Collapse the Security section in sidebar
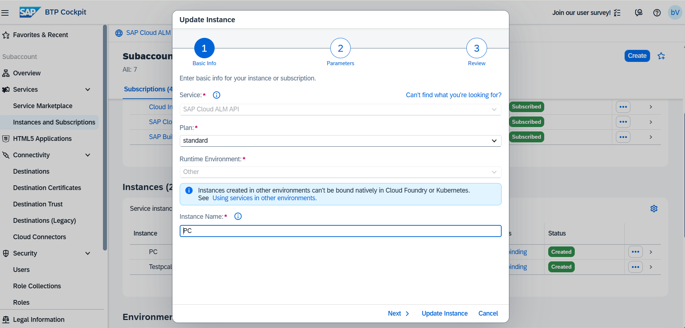 [88, 253]
